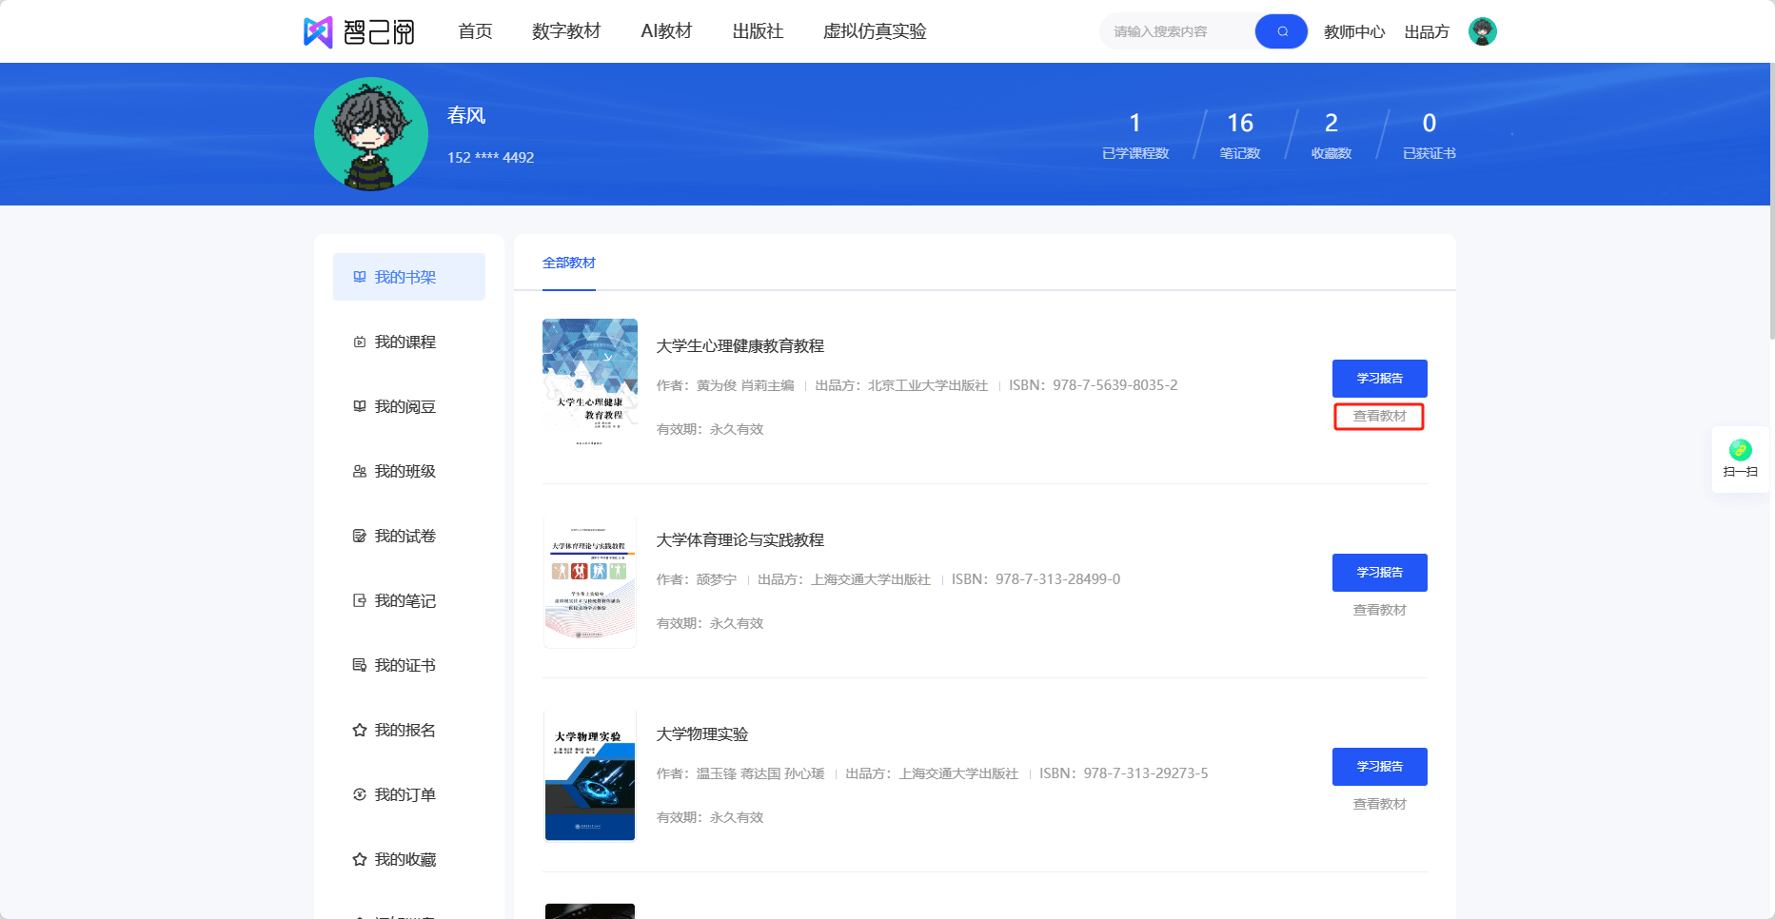Click ISBN 978-7-313-29273-5
Screen dimensions: 1775x919
(1124, 773)
